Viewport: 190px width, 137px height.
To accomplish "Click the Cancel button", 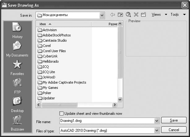I will point(174,130).
